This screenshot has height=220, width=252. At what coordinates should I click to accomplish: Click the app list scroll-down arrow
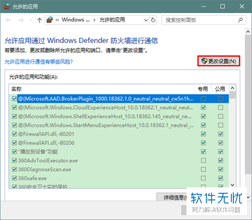[232, 185]
